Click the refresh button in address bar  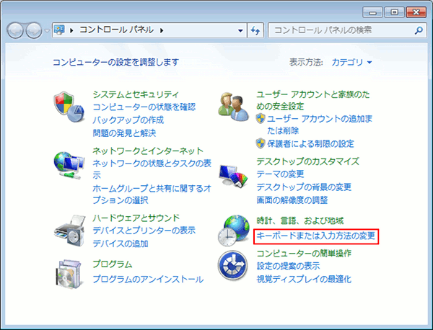pos(255,31)
